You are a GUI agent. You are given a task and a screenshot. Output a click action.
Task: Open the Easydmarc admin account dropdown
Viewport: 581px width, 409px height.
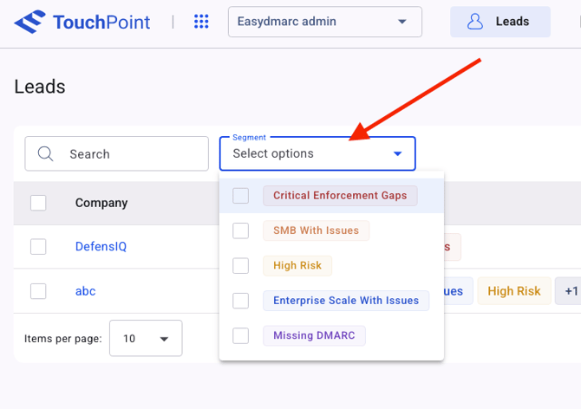coord(324,22)
